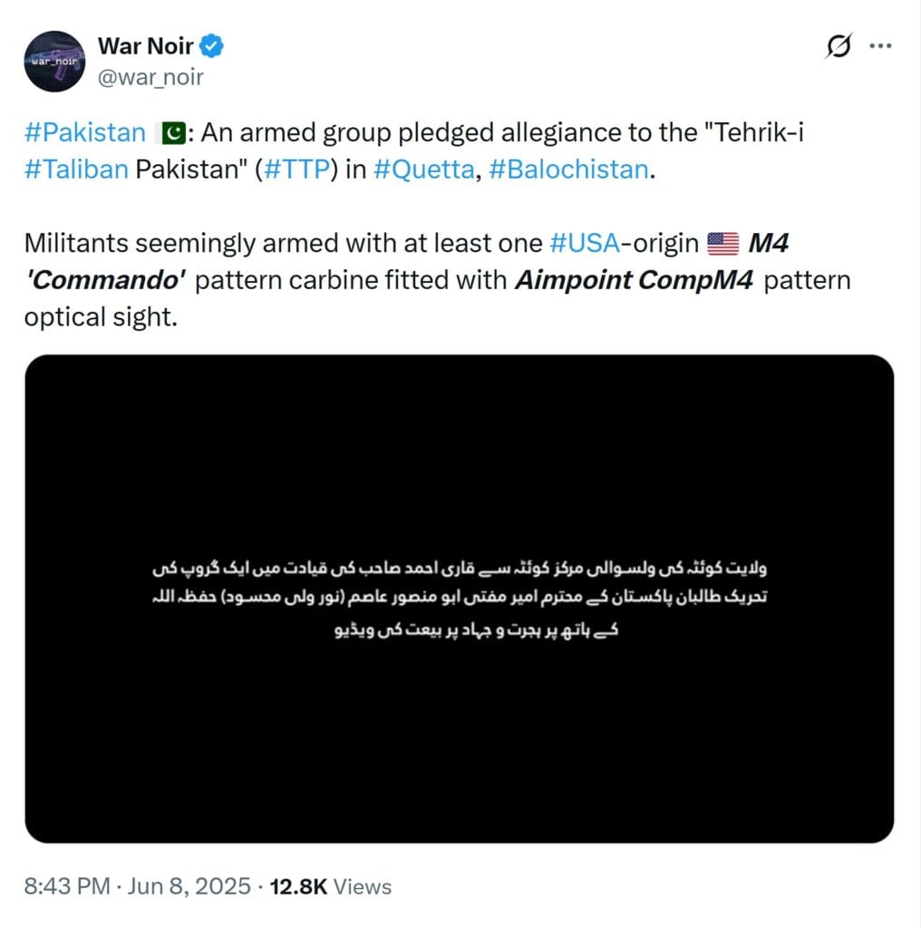The height and width of the screenshot is (928, 921).
Task: Open the @war_noir handle link
Action: coord(150,77)
